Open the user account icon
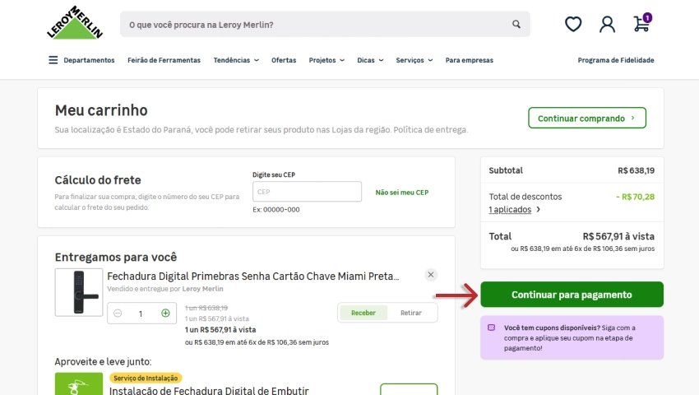The image size is (699, 395). pyautogui.click(x=607, y=24)
